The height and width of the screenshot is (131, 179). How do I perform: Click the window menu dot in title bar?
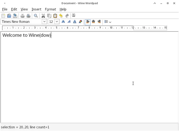point(5,3)
